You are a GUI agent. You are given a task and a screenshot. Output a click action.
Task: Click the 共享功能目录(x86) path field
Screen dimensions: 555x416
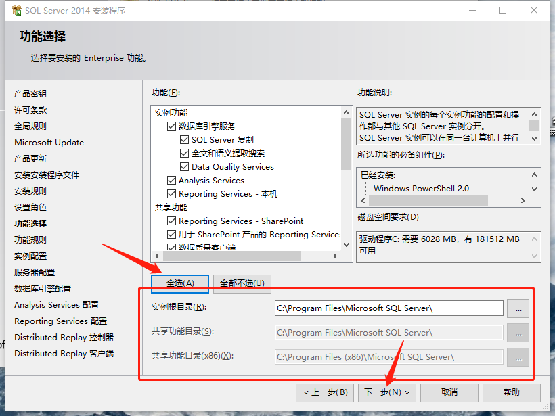[x=389, y=357]
